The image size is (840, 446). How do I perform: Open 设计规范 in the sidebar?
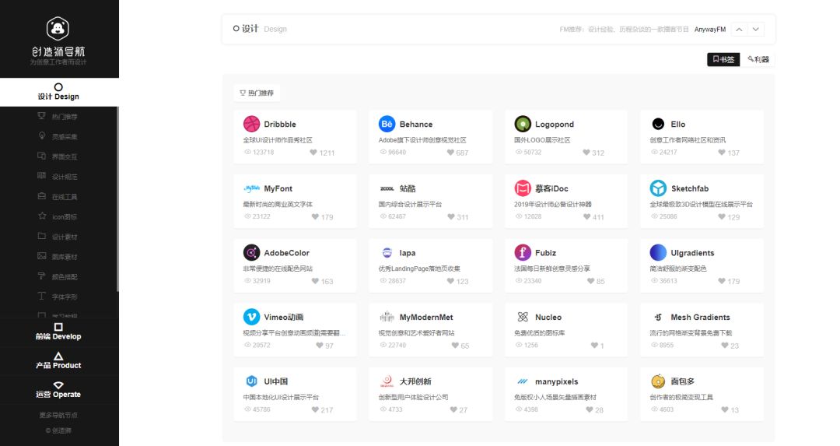(x=58, y=177)
